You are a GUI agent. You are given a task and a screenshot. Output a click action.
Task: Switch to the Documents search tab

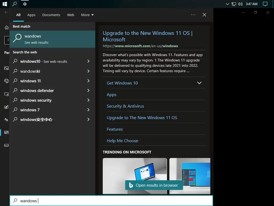[x=51, y=15]
